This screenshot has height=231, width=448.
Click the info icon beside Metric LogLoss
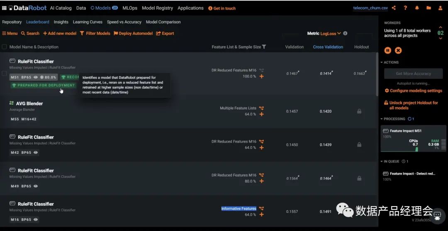click(x=345, y=33)
